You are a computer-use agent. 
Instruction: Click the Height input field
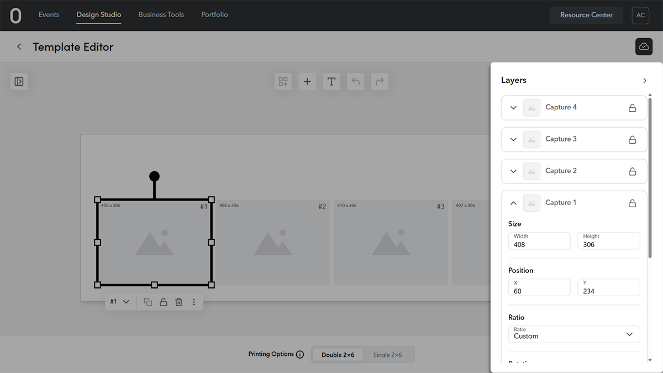609,240
